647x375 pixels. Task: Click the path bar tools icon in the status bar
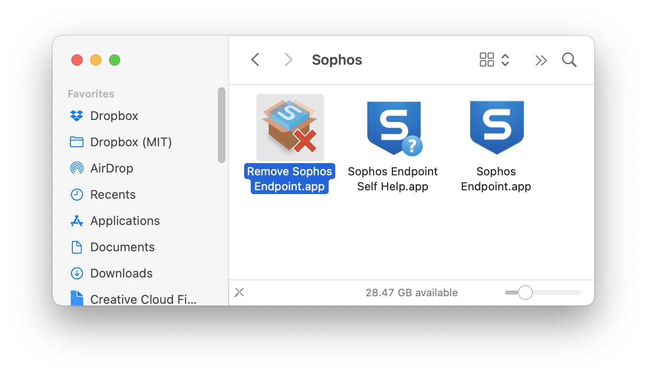point(239,292)
